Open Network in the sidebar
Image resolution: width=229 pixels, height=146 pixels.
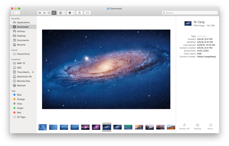click(x=23, y=86)
